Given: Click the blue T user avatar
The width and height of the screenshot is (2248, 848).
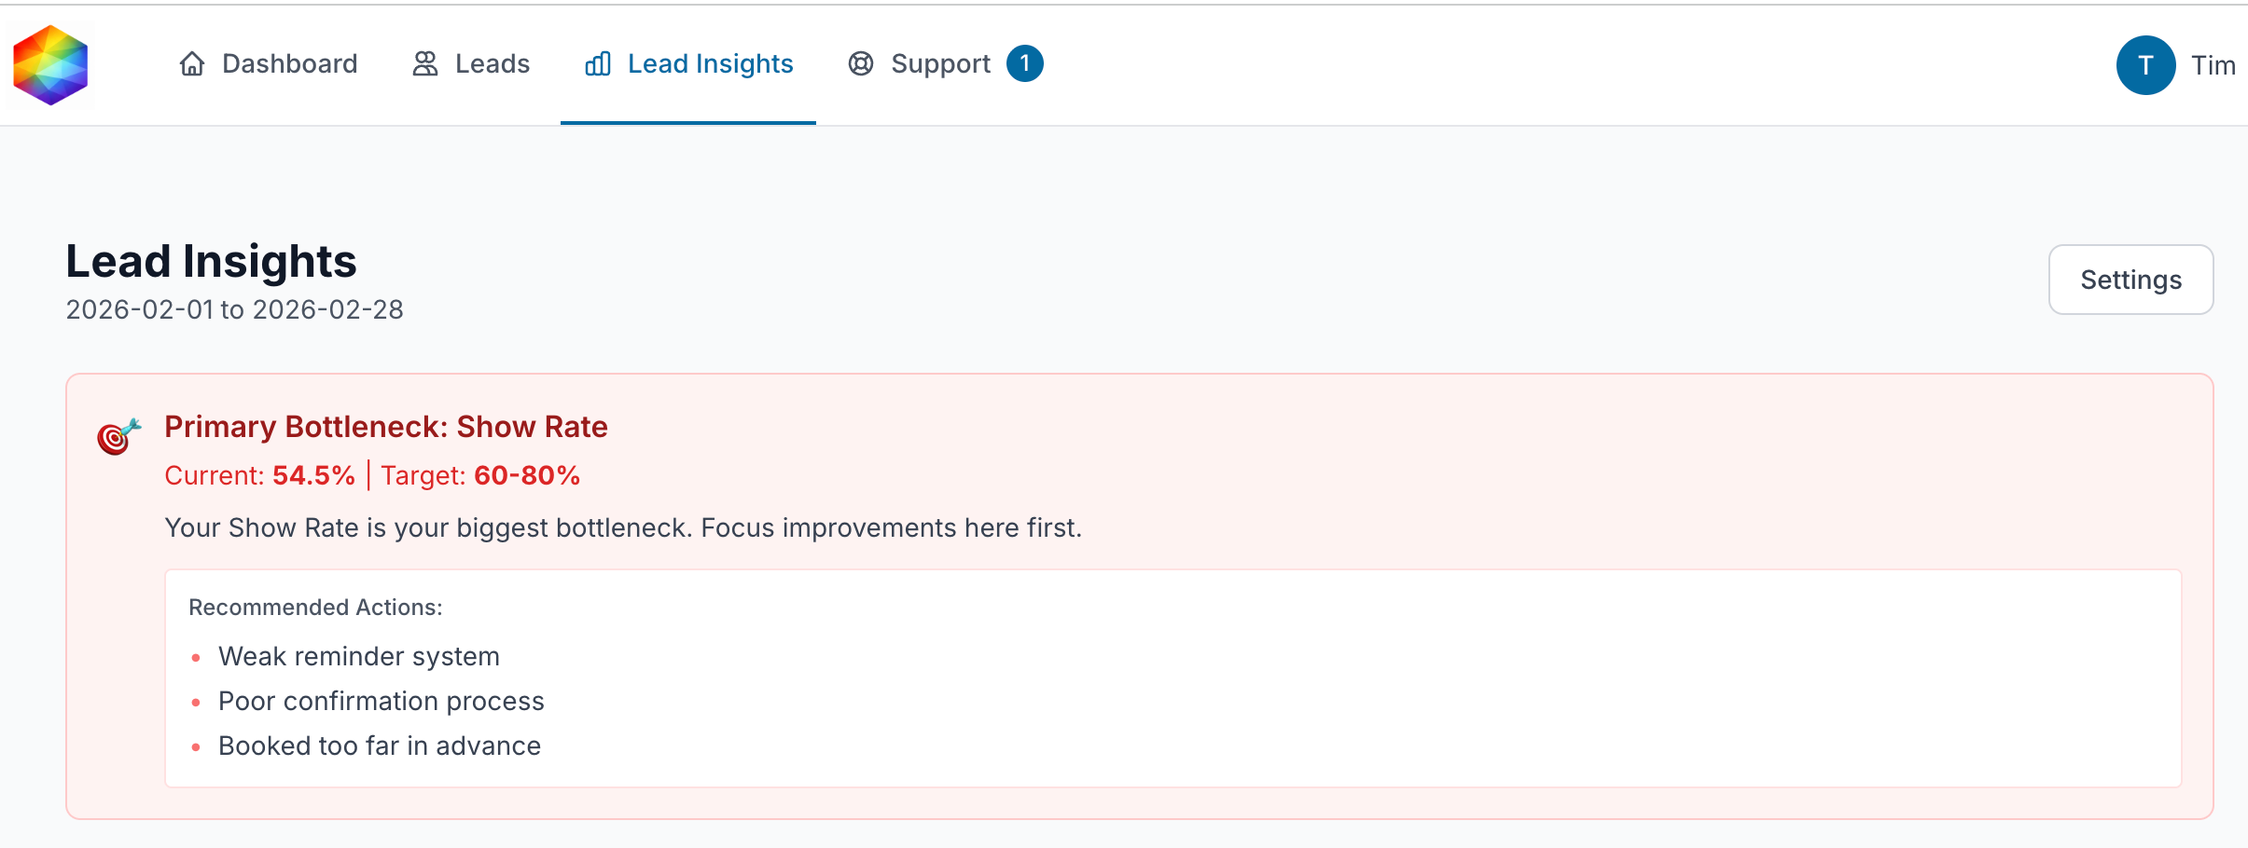Looking at the screenshot, I should 2145,65.
